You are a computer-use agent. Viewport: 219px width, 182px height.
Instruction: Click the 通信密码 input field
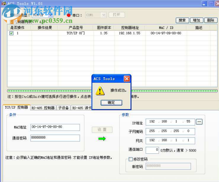pos(55,138)
